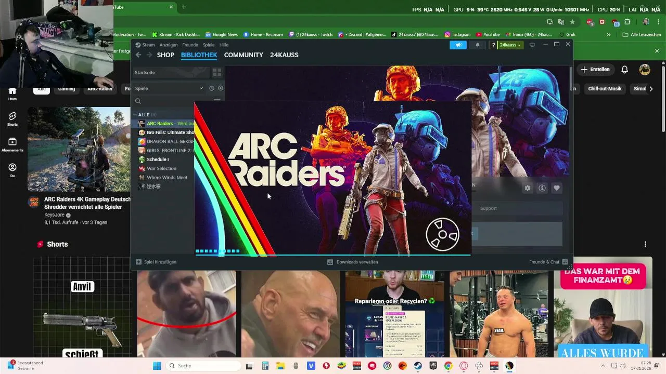
Task: Switch to COMMUNITY tab in Steam
Action: pyautogui.click(x=244, y=55)
